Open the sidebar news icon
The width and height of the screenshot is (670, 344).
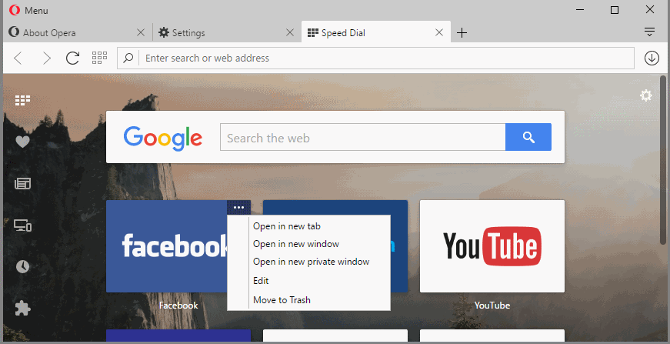pyautogui.click(x=22, y=184)
